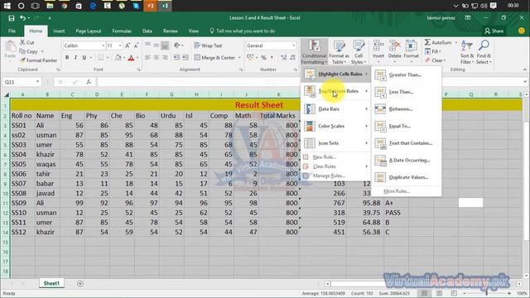Image resolution: width=530 pixels, height=298 pixels.
Task: Click the Share button
Action: point(494,31)
